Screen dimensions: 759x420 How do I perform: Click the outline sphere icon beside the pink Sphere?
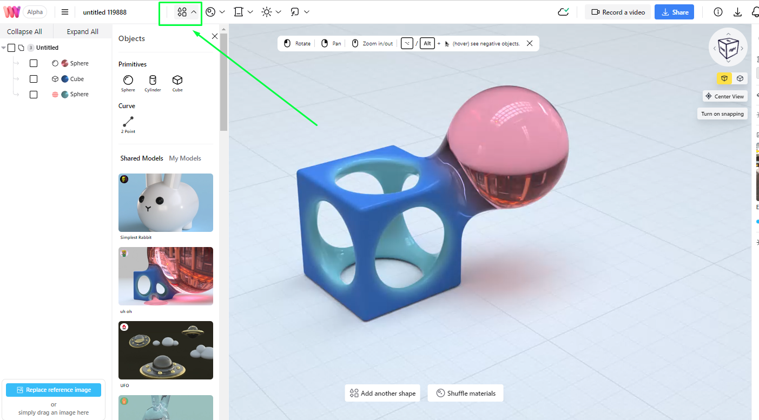click(55, 63)
